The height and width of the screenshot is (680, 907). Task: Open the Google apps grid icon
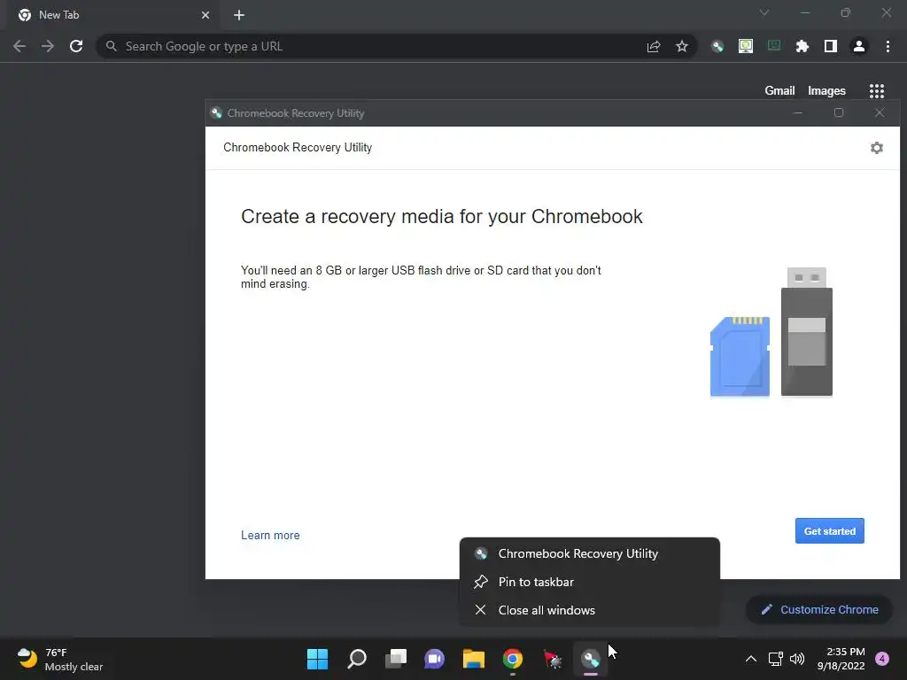[876, 91]
